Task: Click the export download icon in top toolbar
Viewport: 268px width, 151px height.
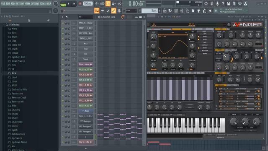Action: (x=245, y=4)
